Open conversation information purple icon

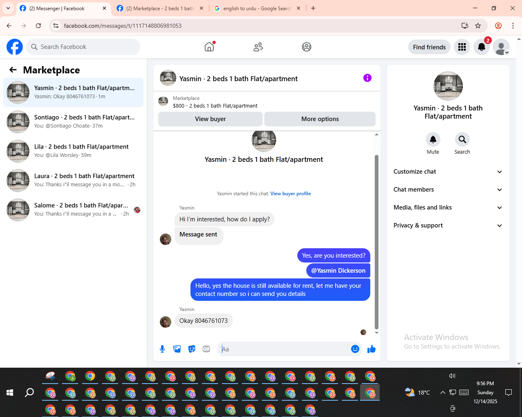(367, 78)
